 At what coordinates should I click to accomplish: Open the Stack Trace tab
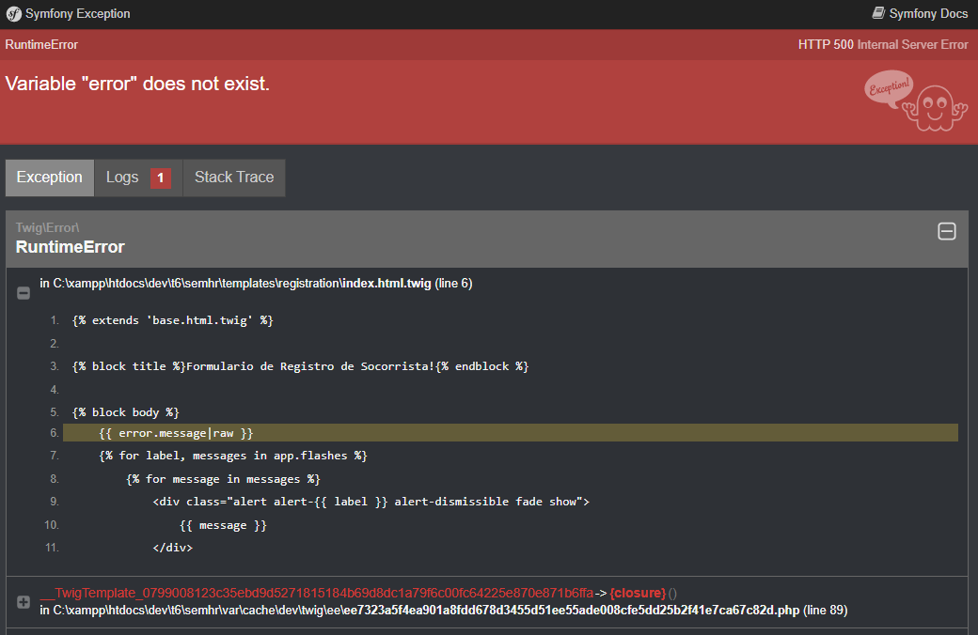pos(234,178)
